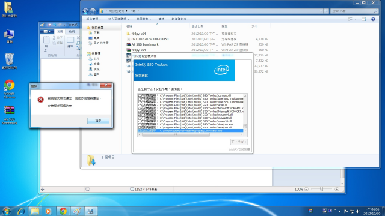Click the 新增資料夾 (New folder) button

pyautogui.click(x=179, y=19)
